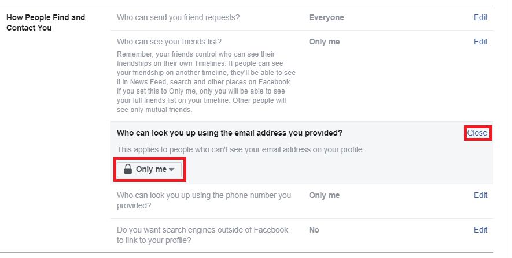Click the 'Only me' friends list value
Viewport: 512px width, 258px height.
click(x=324, y=42)
